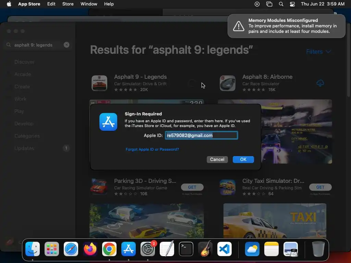Open Asphalt 8: Airborne title
Screen dimensions: 351x263
tap(267, 77)
